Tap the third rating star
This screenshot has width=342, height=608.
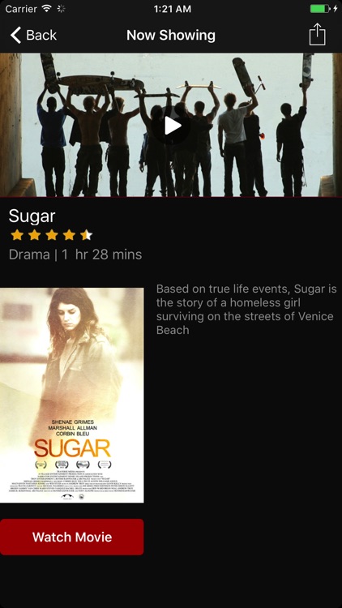52,234
